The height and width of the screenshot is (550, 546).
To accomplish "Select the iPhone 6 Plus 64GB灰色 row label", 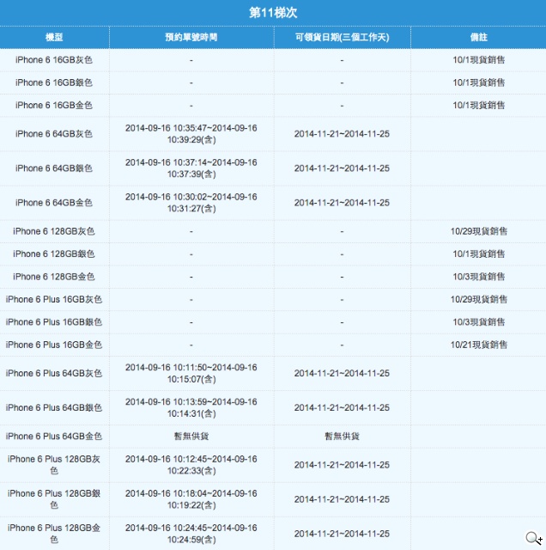I will click(54, 374).
